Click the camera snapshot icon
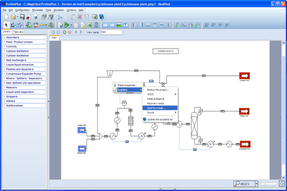Screen dimensions: 287x191 point(94,17)
